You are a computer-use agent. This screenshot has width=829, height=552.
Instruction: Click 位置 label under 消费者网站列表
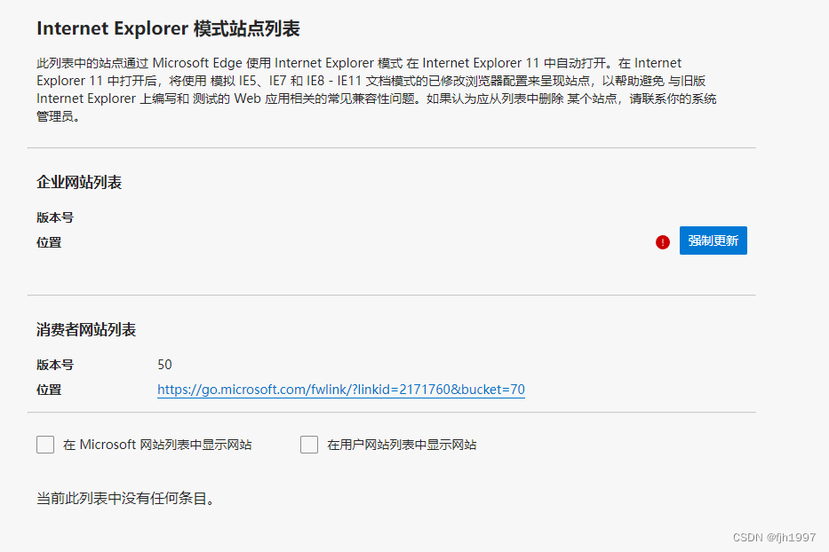49,390
